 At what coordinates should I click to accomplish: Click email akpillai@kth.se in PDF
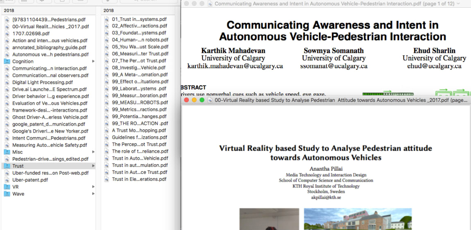[x=326, y=197]
